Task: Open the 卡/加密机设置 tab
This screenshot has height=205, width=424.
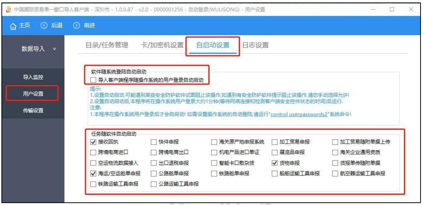Action: 162,45
